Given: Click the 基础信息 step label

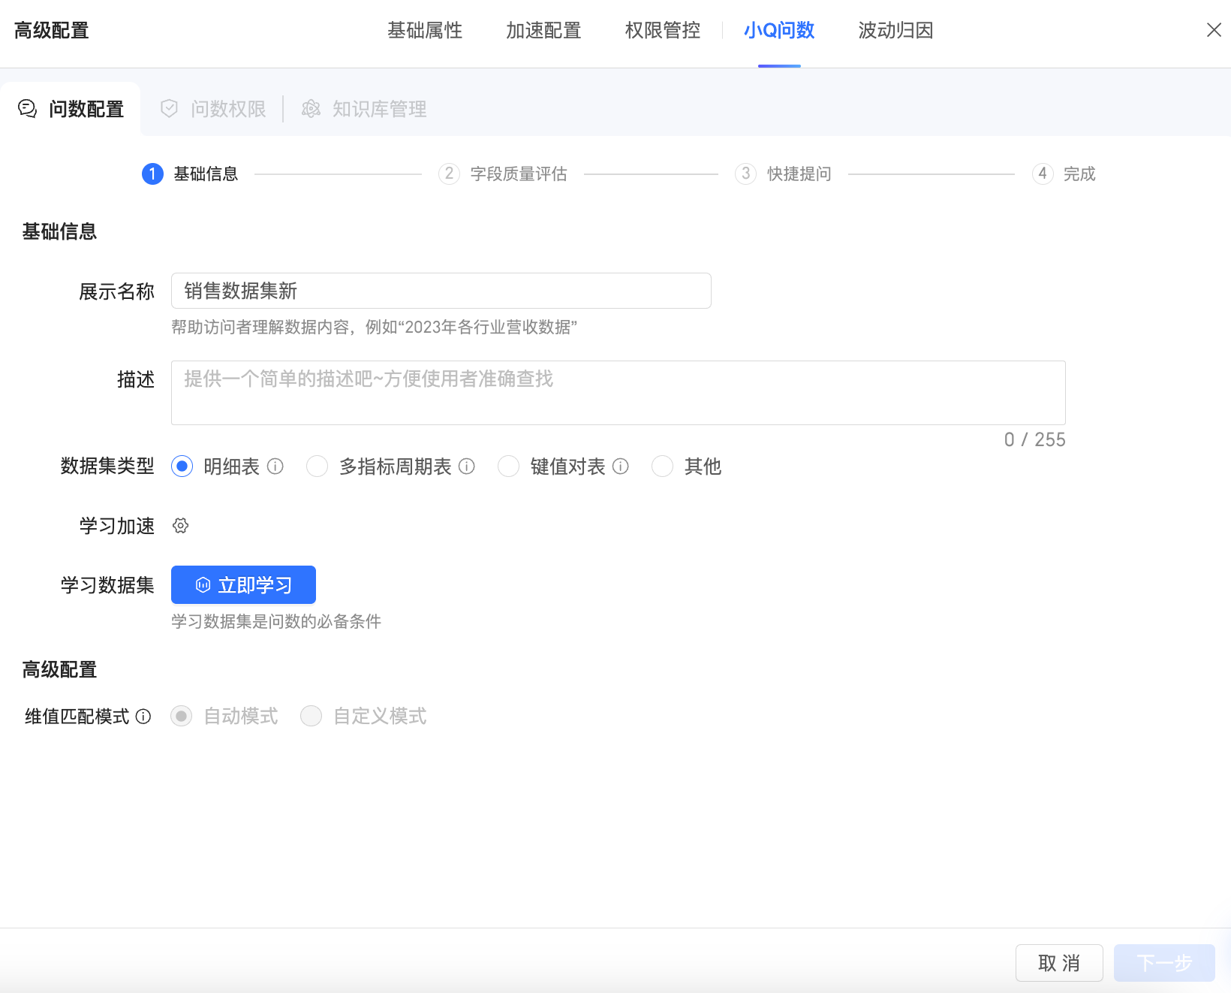Looking at the screenshot, I should point(206,174).
